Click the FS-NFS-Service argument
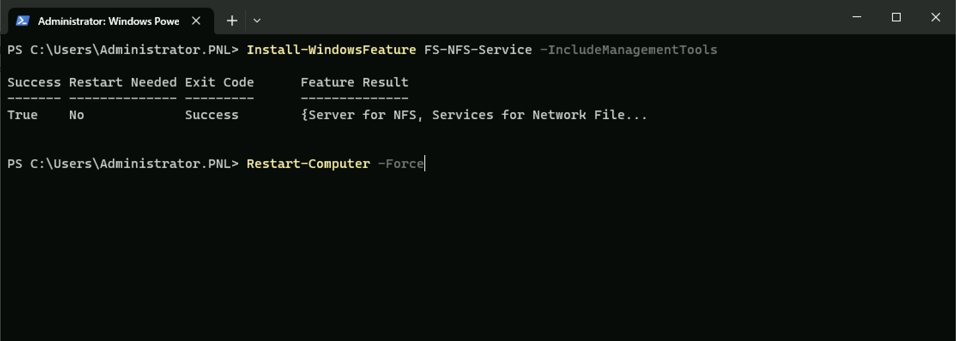Screen dimensions: 956x341 [x=478, y=50]
